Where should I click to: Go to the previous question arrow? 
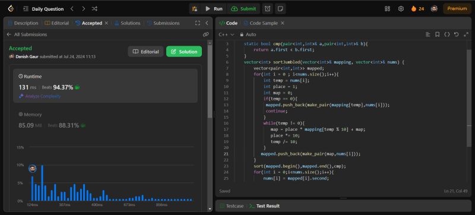pos(72,9)
